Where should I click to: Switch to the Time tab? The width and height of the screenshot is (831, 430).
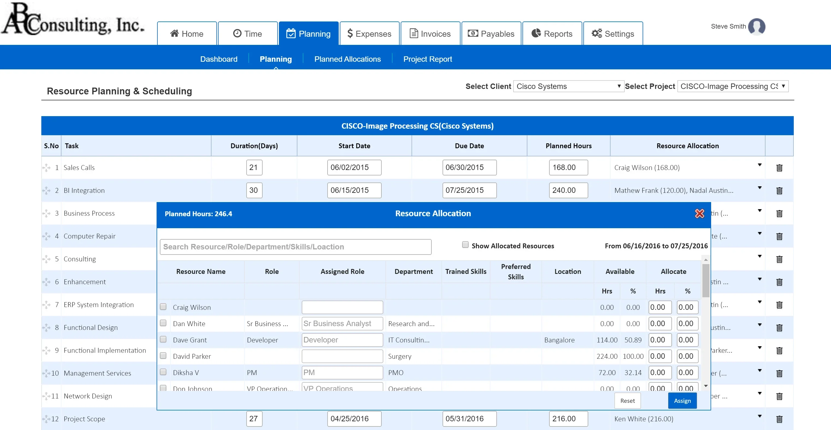tap(248, 33)
